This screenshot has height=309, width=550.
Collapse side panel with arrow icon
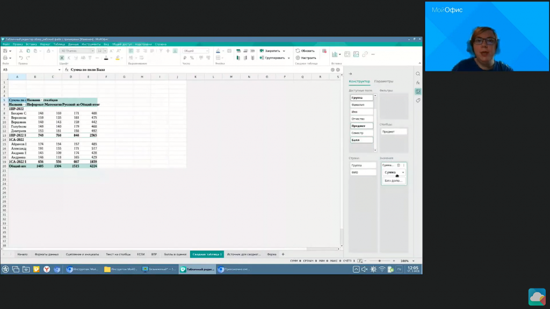350,74
